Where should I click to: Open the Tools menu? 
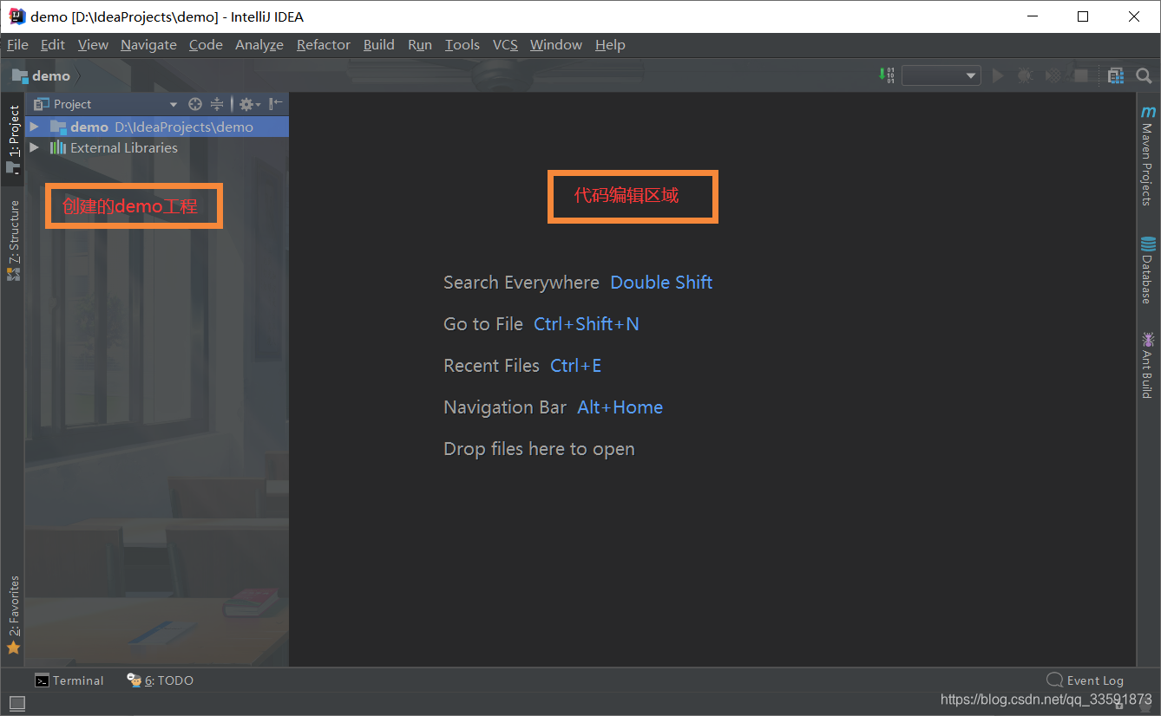(x=462, y=45)
